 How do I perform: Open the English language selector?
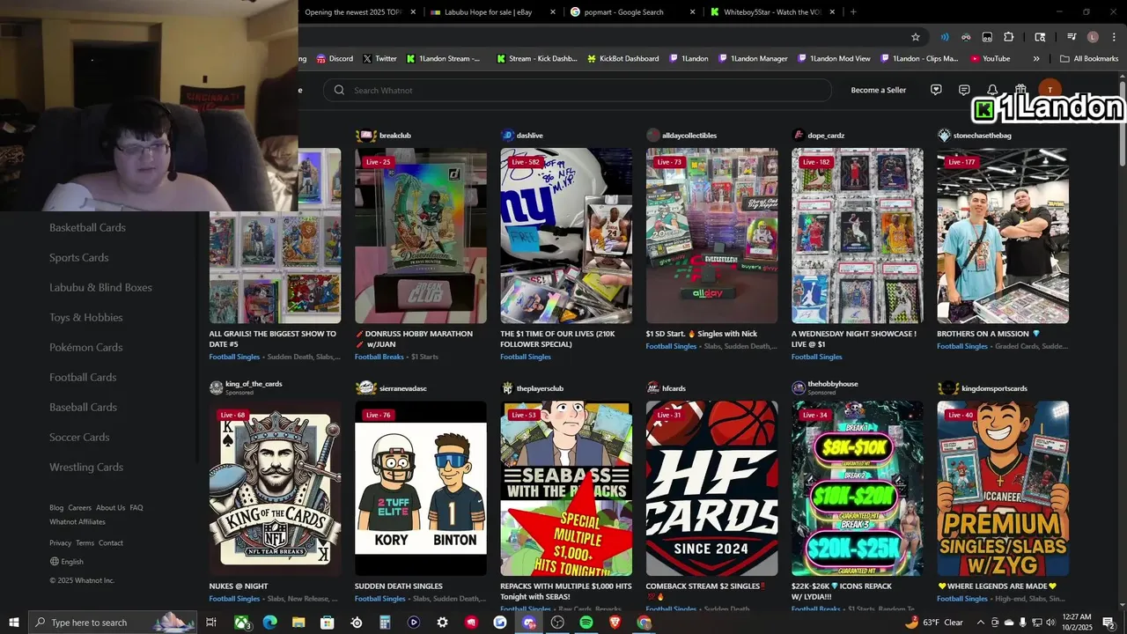67,562
